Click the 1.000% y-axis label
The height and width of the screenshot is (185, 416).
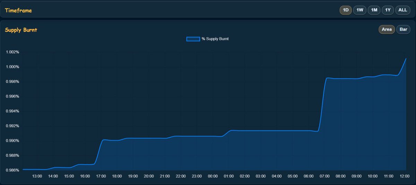coord(12,67)
